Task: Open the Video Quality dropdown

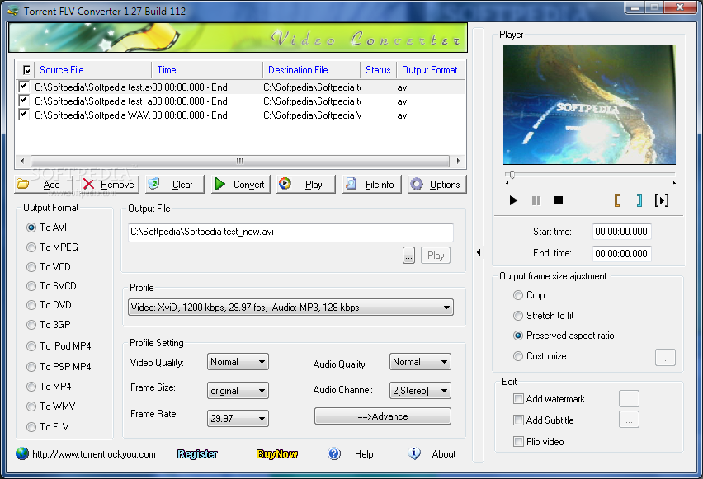Action: [238, 362]
